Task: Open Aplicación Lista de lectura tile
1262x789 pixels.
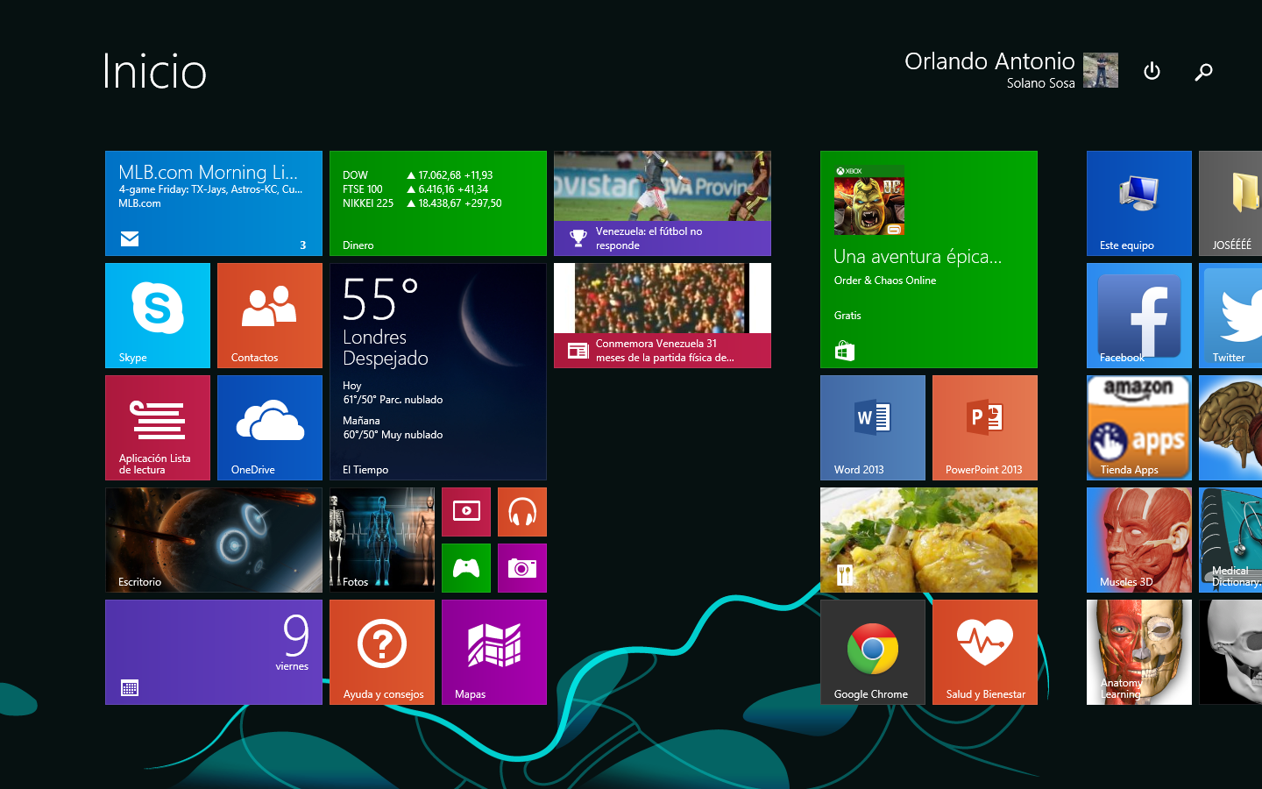Action: [x=158, y=428]
